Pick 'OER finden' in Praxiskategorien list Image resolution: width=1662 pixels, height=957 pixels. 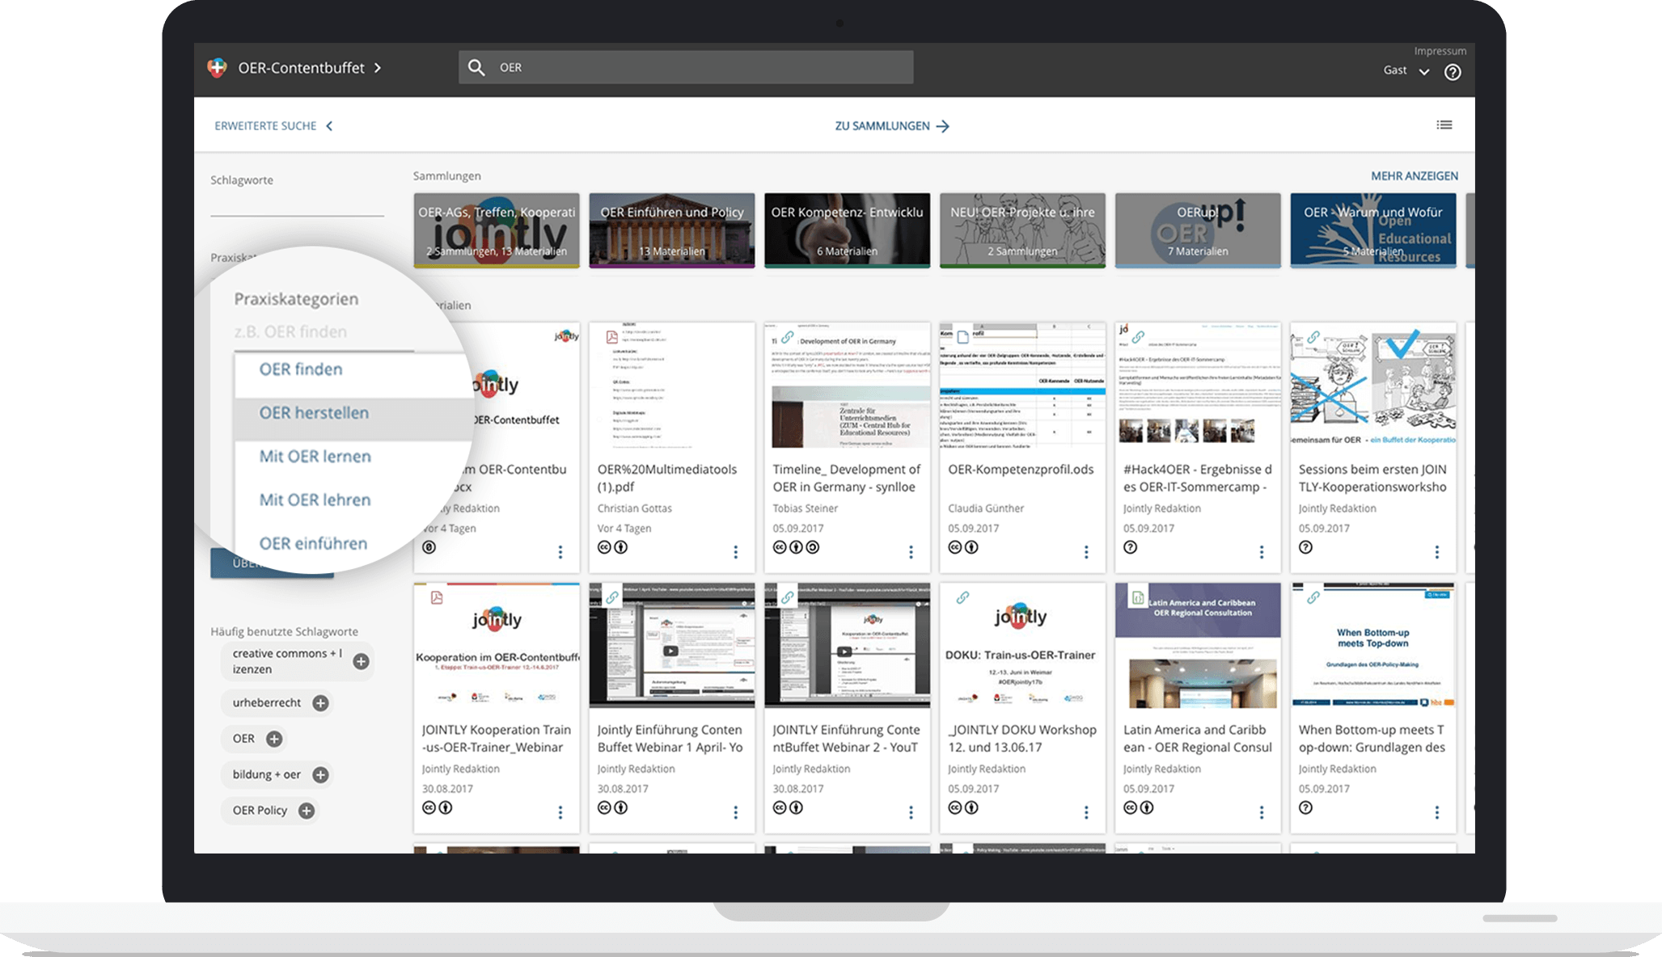click(x=301, y=369)
